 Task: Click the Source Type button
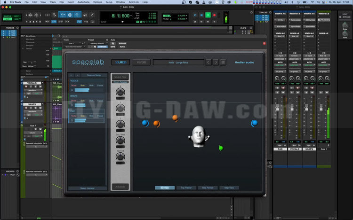tap(120, 77)
